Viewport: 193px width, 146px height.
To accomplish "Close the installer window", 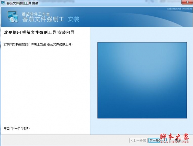I will point(187,2).
